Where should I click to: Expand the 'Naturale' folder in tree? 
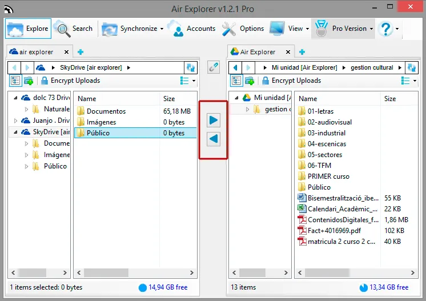tap(26, 109)
